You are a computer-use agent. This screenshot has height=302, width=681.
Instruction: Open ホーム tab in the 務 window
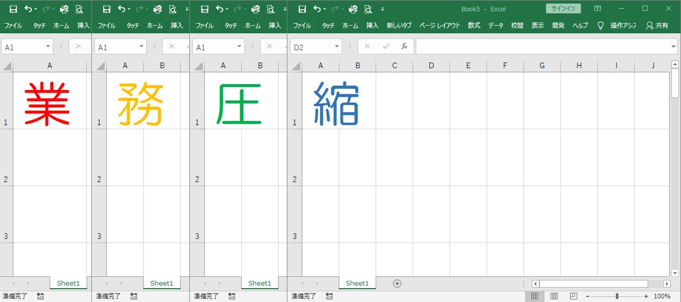[155, 26]
